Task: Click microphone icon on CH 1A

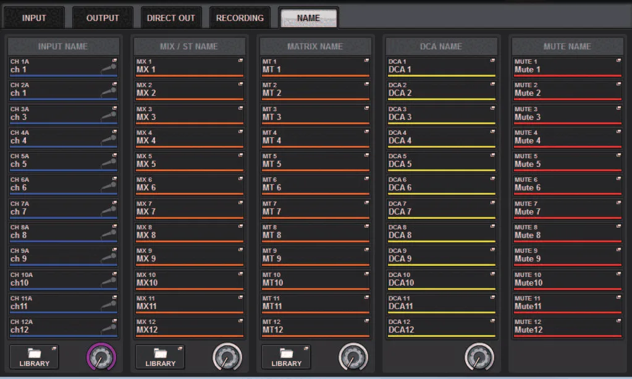Action: (109, 69)
